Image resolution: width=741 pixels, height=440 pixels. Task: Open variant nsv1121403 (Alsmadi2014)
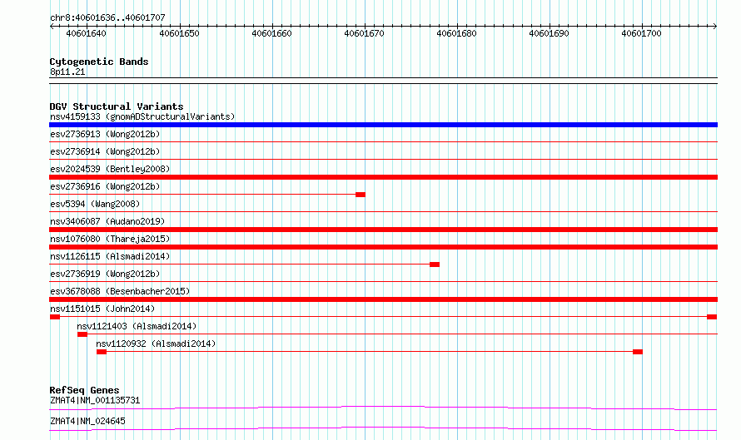137,326
